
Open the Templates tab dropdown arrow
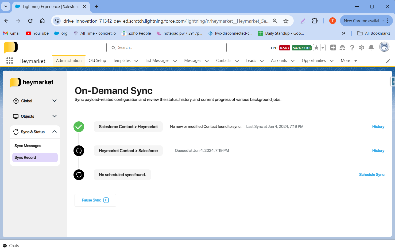(136, 61)
